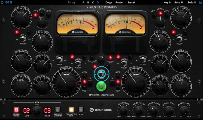Click the right Meter Select knob

160,22
